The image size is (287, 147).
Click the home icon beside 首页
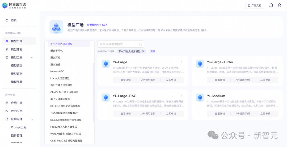[7, 20]
